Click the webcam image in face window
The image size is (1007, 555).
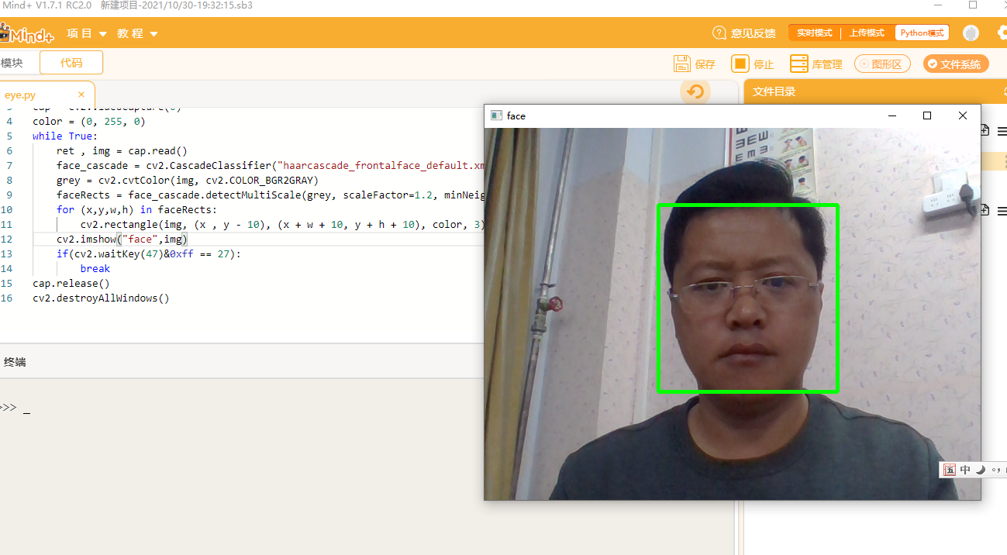tap(732, 314)
